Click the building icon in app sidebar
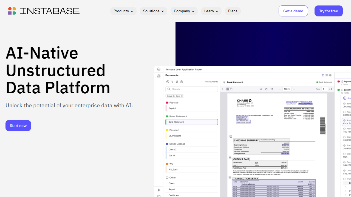The width and height of the screenshot is (351, 197). coord(159,76)
